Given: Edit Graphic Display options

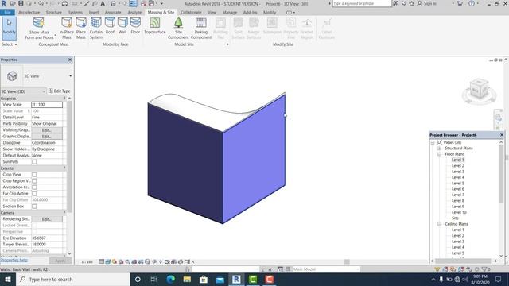Looking at the screenshot, I should pyautogui.click(x=47, y=137).
